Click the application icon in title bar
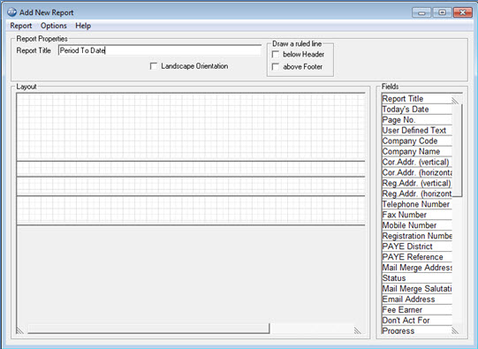The image size is (478, 349). point(11,12)
